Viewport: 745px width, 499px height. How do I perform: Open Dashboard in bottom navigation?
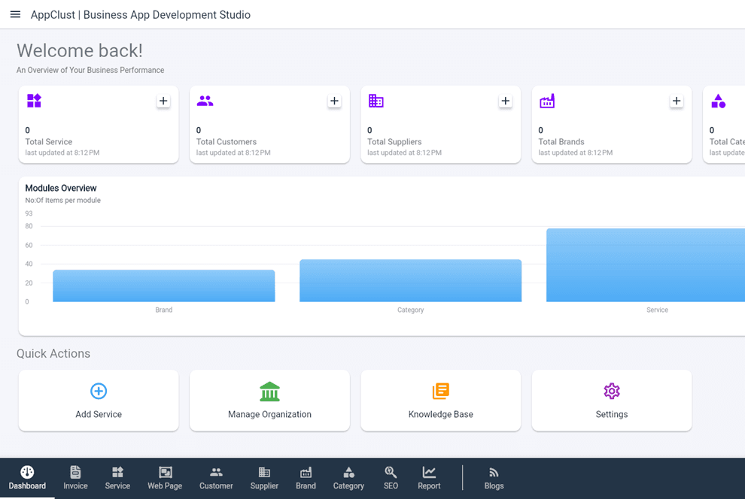[x=27, y=478]
